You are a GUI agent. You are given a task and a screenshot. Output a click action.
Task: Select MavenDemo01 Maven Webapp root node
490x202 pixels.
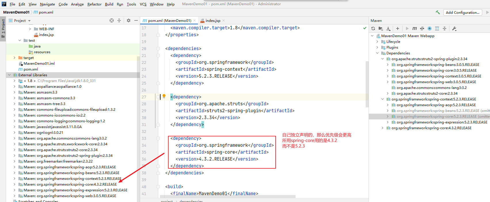coord(408,36)
